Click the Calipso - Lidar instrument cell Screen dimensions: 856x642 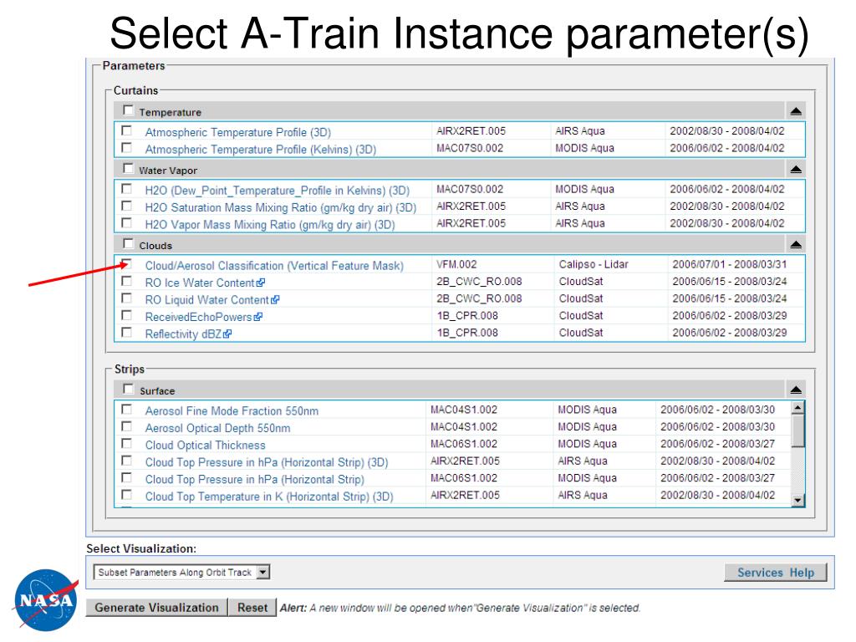pos(594,264)
